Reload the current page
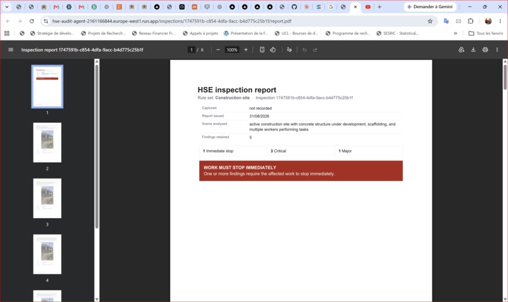 tap(32, 21)
